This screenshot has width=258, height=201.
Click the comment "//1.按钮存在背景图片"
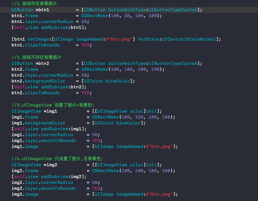(x=34, y=4)
